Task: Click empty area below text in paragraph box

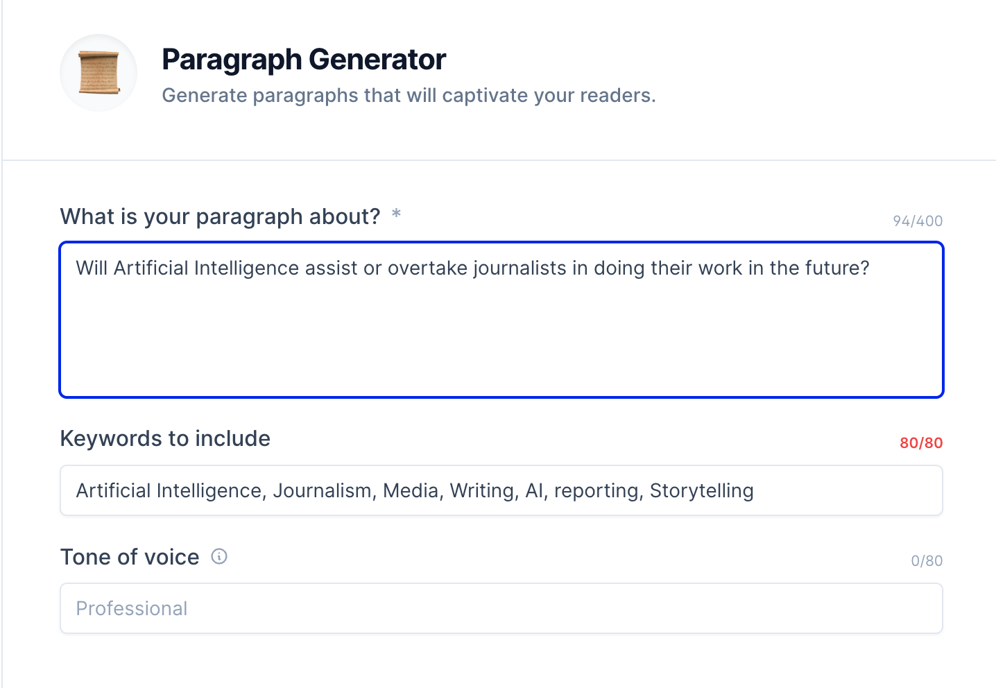Action: pyautogui.click(x=501, y=347)
